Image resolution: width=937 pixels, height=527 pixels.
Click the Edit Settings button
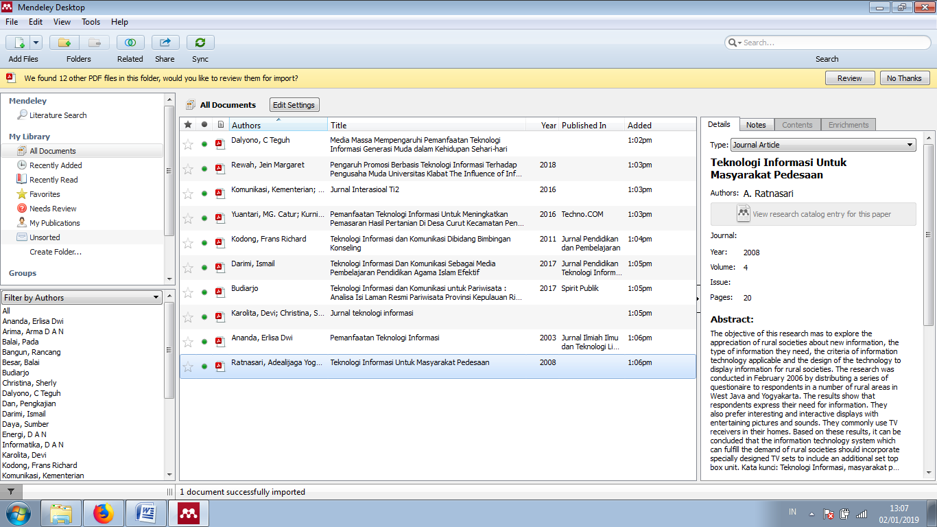point(294,105)
